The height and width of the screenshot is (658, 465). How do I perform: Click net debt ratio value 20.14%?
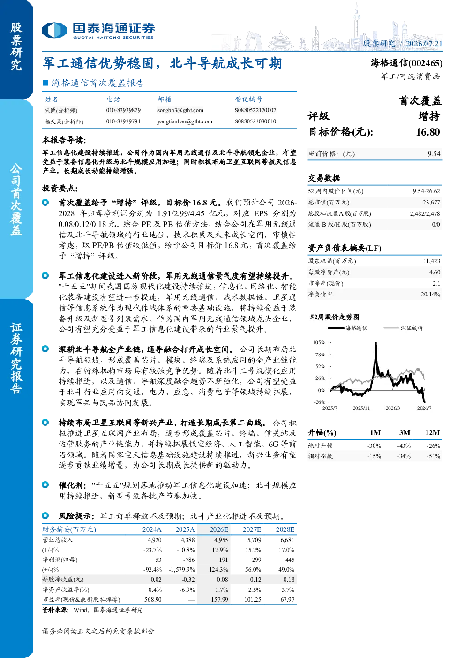[x=430, y=295]
